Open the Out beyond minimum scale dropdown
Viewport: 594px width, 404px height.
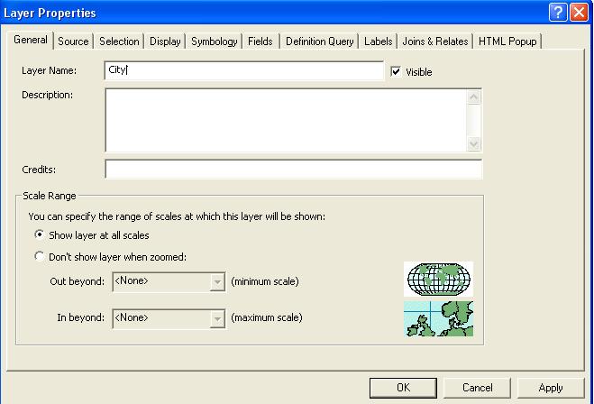pos(216,281)
